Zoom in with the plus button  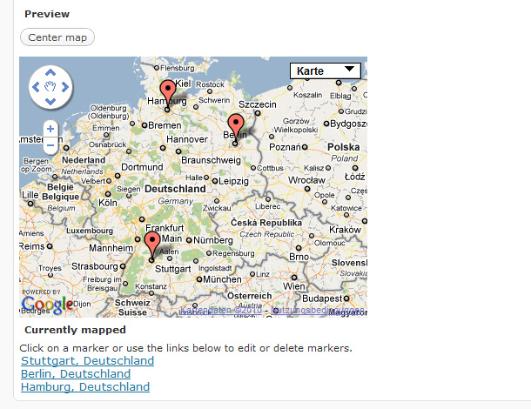[50, 129]
